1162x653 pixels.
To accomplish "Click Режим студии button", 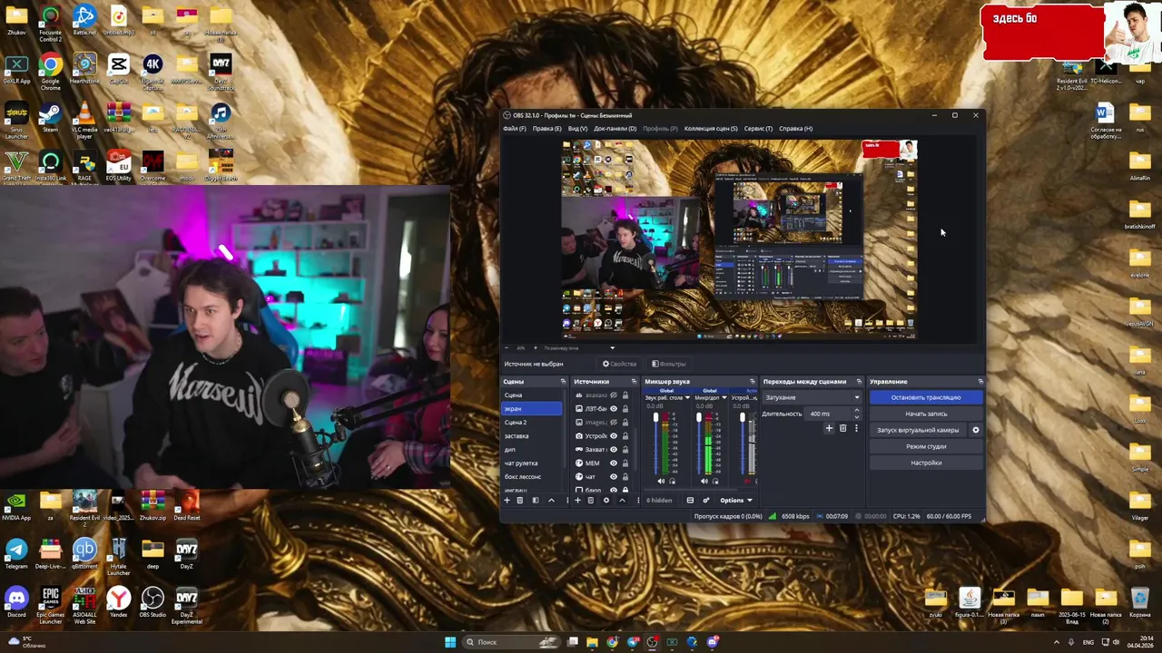I will [926, 446].
